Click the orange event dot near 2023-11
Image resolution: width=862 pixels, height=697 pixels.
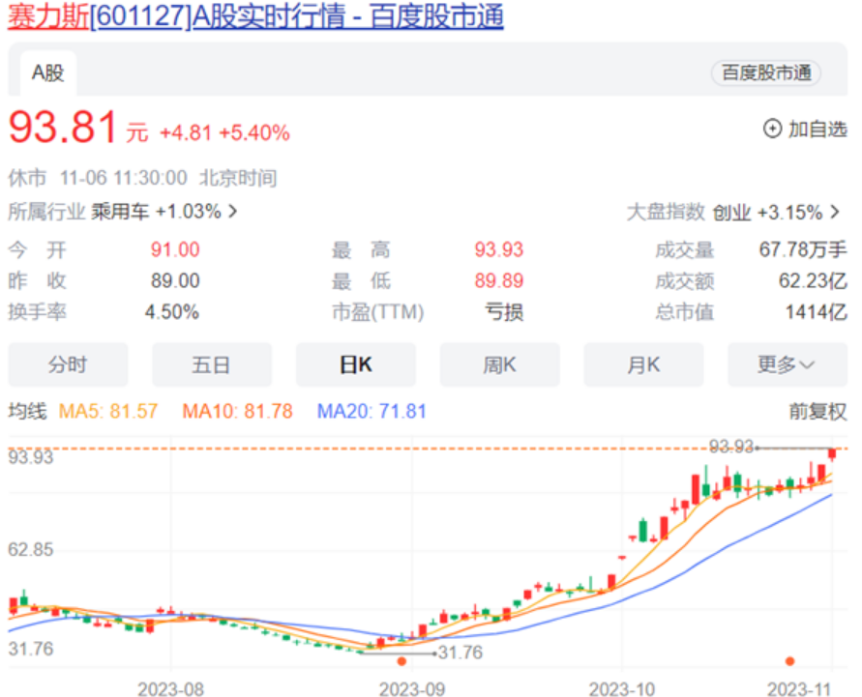coord(790,661)
